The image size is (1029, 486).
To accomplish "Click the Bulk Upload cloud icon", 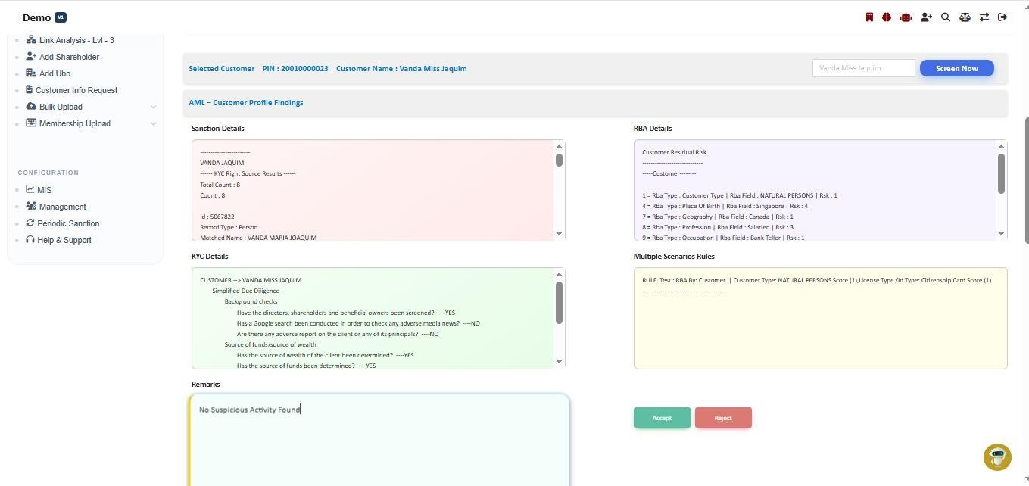I will point(31,106).
